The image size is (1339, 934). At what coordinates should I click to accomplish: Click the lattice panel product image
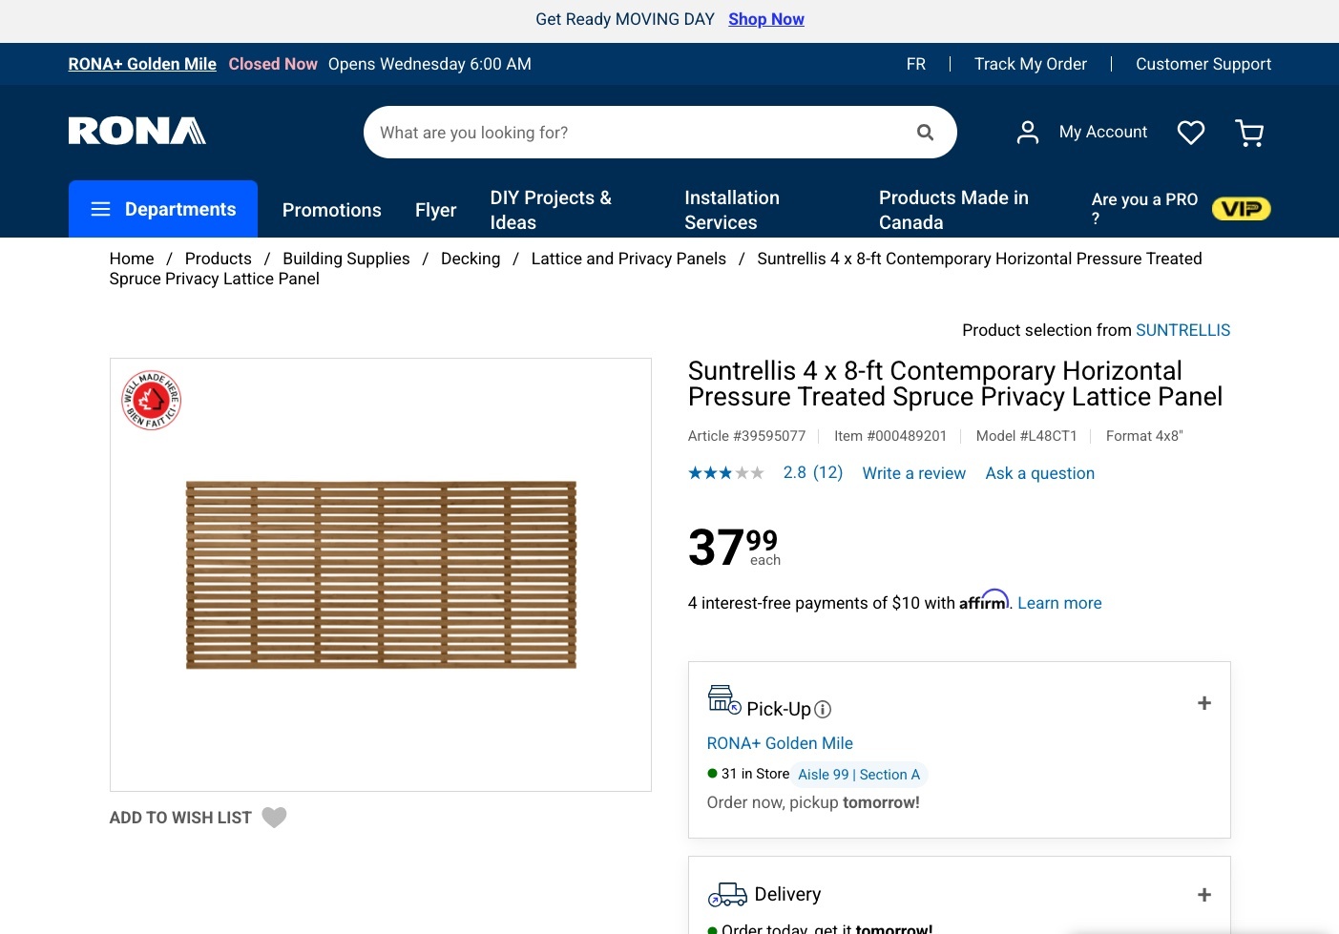[381, 574]
